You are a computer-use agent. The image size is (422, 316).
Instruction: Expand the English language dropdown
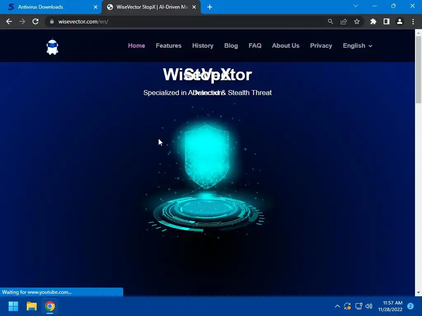(x=357, y=46)
